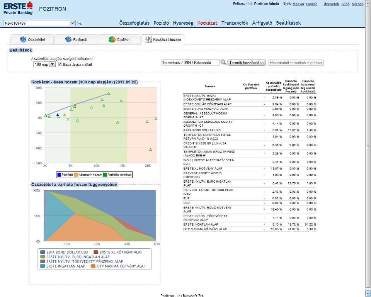Click the green Portfolió termékei legend swatch

(105, 175)
